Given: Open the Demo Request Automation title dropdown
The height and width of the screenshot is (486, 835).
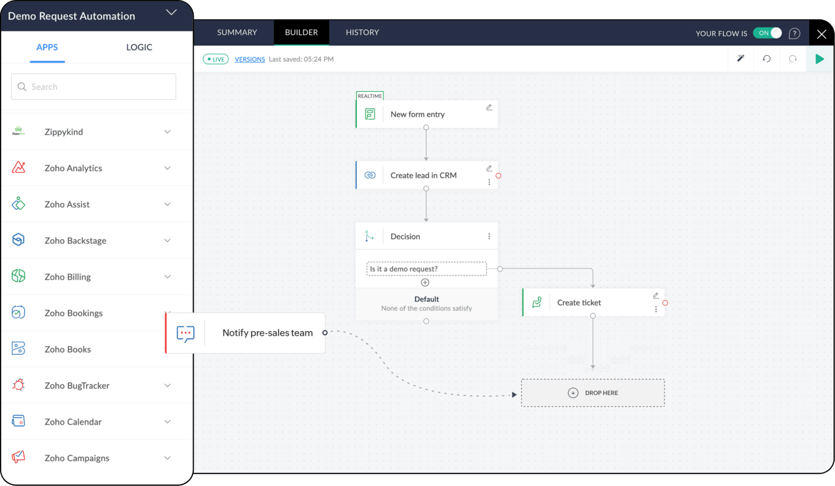Looking at the screenshot, I should [171, 13].
